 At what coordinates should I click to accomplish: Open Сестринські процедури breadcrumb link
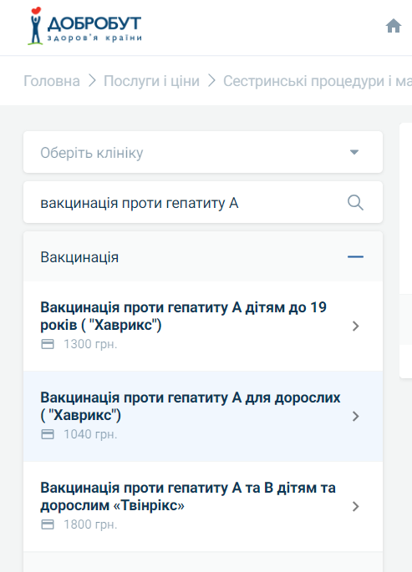coord(318,81)
